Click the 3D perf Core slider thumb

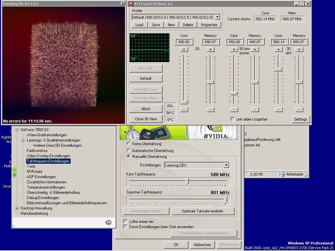[x=278, y=69]
